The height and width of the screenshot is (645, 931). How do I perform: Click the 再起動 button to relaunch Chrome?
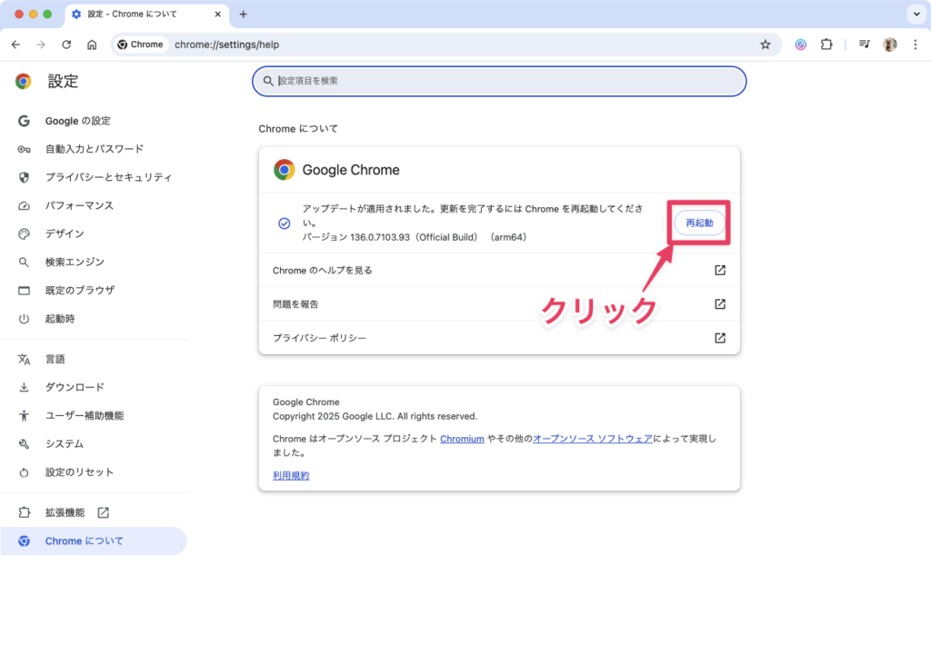699,223
